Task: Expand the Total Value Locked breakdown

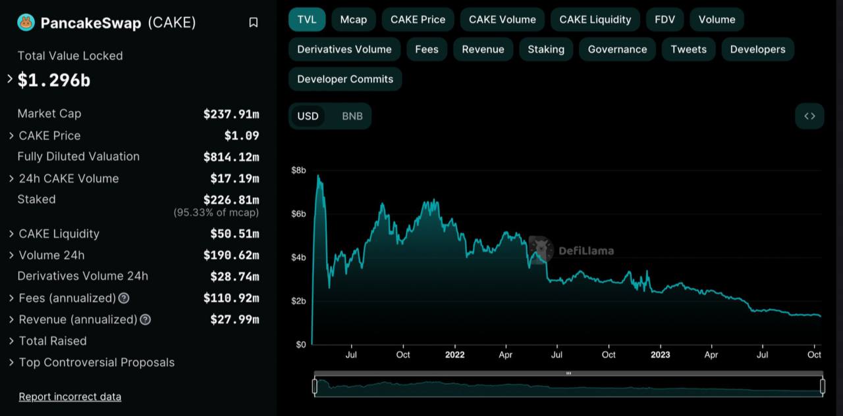Action: 10,80
